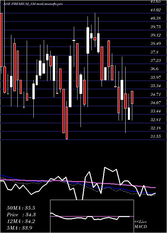This screenshot has height=233, width=167.
Task: Click the 32.18 price axis label
Action: pos(156,128)
